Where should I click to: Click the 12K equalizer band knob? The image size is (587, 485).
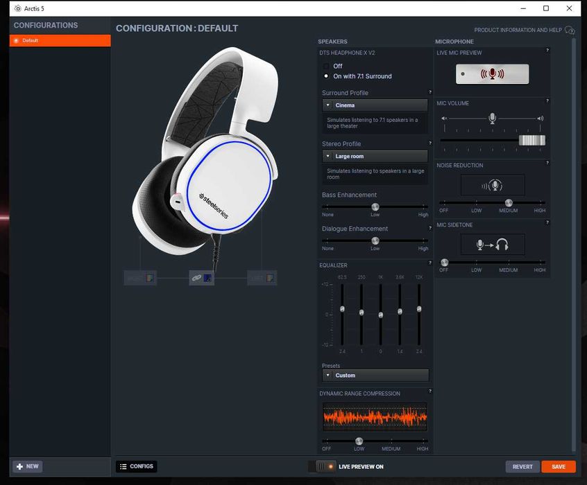coord(419,309)
